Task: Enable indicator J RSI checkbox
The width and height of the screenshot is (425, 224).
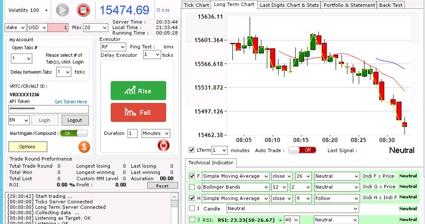Action: point(192,220)
